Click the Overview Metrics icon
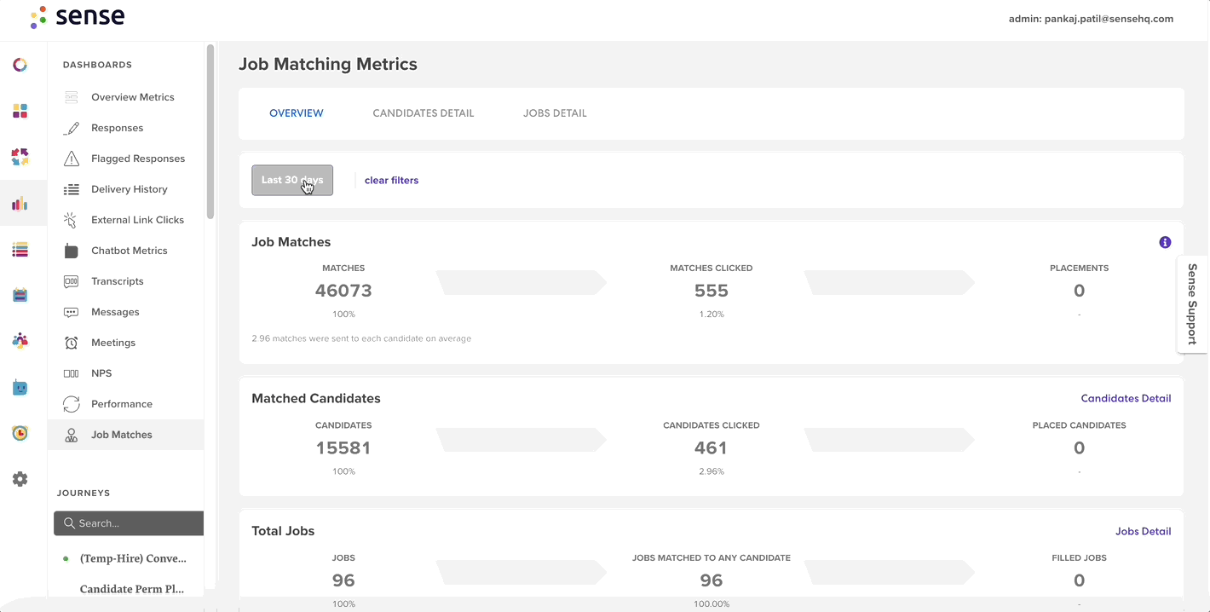The height and width of the screenshot is (612, 1210). click(72, 97)
